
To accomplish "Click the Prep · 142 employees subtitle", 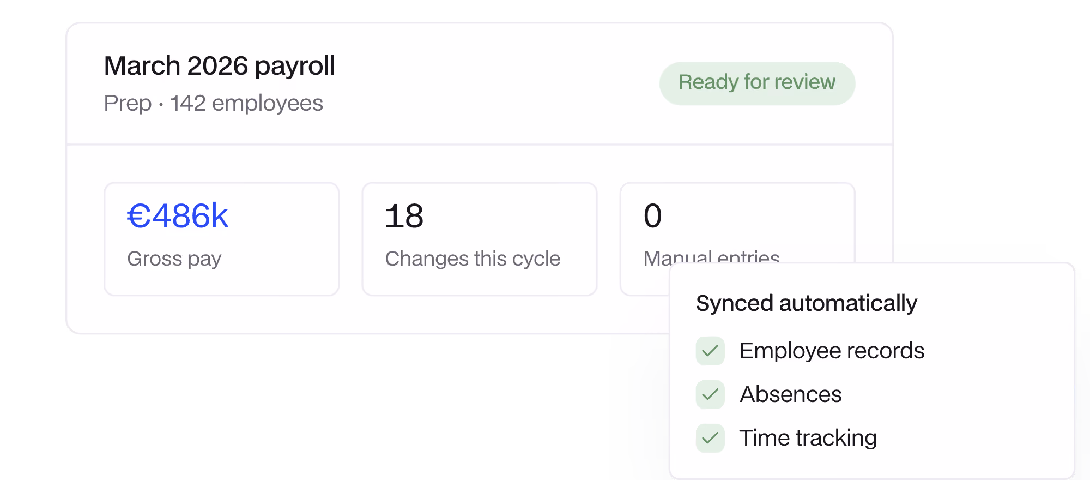I will (214, 103).
